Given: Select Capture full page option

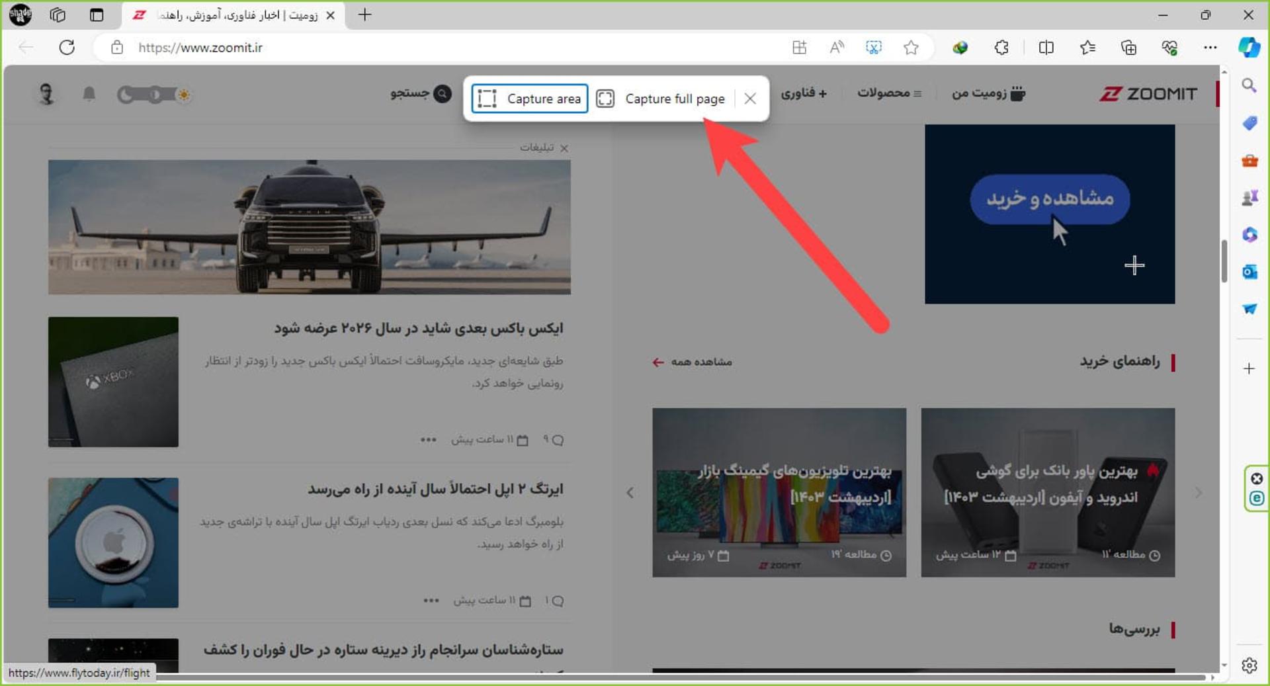Looking at the screenshot, I should 661,99.
